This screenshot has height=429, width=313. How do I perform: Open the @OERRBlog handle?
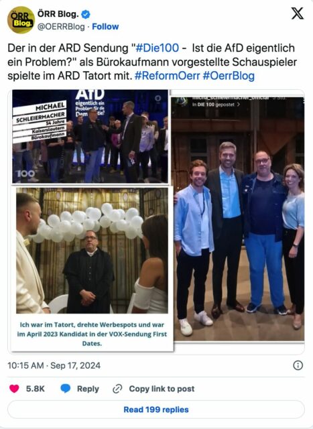(x=61, y=27)
